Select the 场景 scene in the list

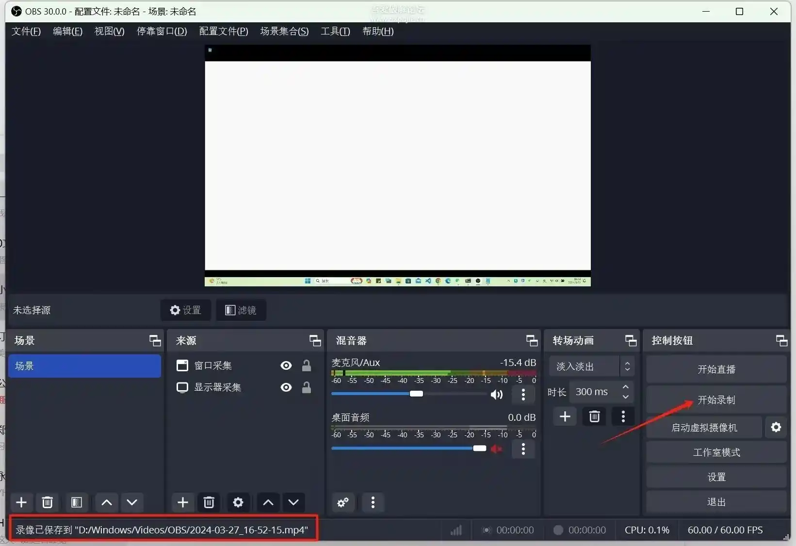click(x=84, y=365)
